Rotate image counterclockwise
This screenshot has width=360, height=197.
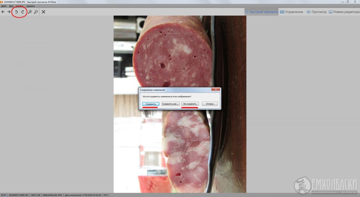(x=16, y=12)
